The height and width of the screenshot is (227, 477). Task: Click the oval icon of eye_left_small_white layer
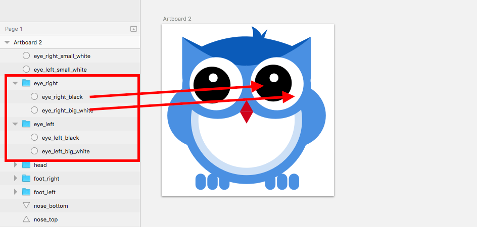26,69
